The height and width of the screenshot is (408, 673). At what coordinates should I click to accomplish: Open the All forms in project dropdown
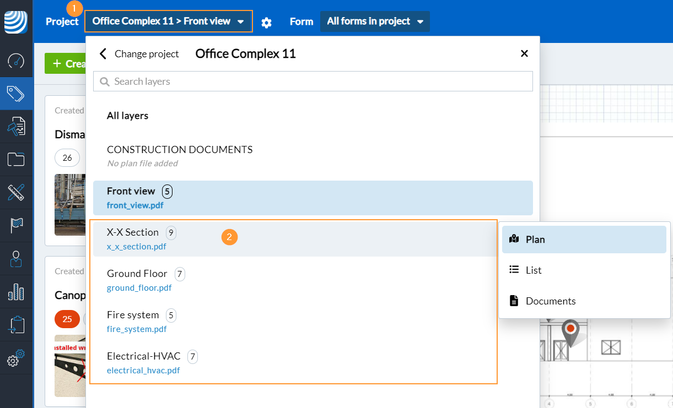(375, 21)
